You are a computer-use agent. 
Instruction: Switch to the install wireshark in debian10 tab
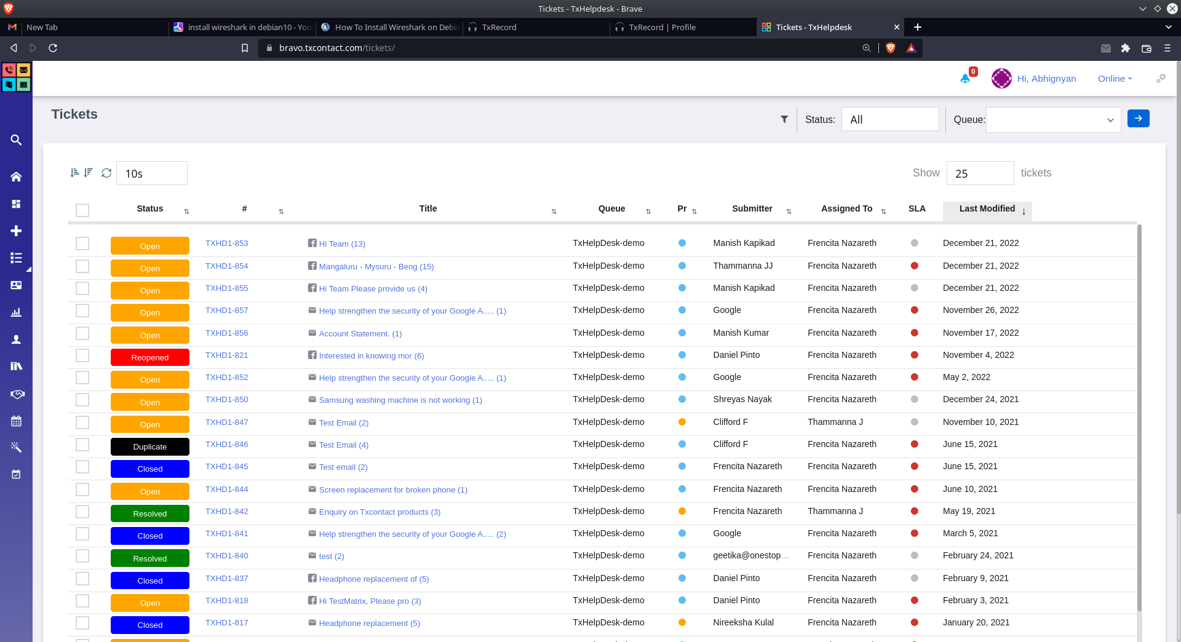point(242,27)
